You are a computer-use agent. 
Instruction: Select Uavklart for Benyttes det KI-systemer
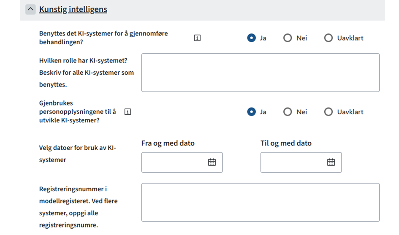coord(328,38)
